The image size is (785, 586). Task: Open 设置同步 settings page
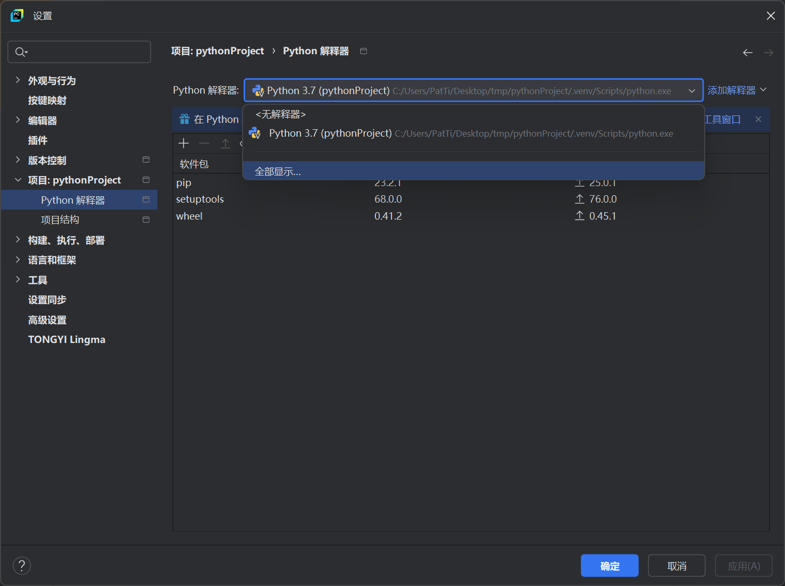point(47,300)
